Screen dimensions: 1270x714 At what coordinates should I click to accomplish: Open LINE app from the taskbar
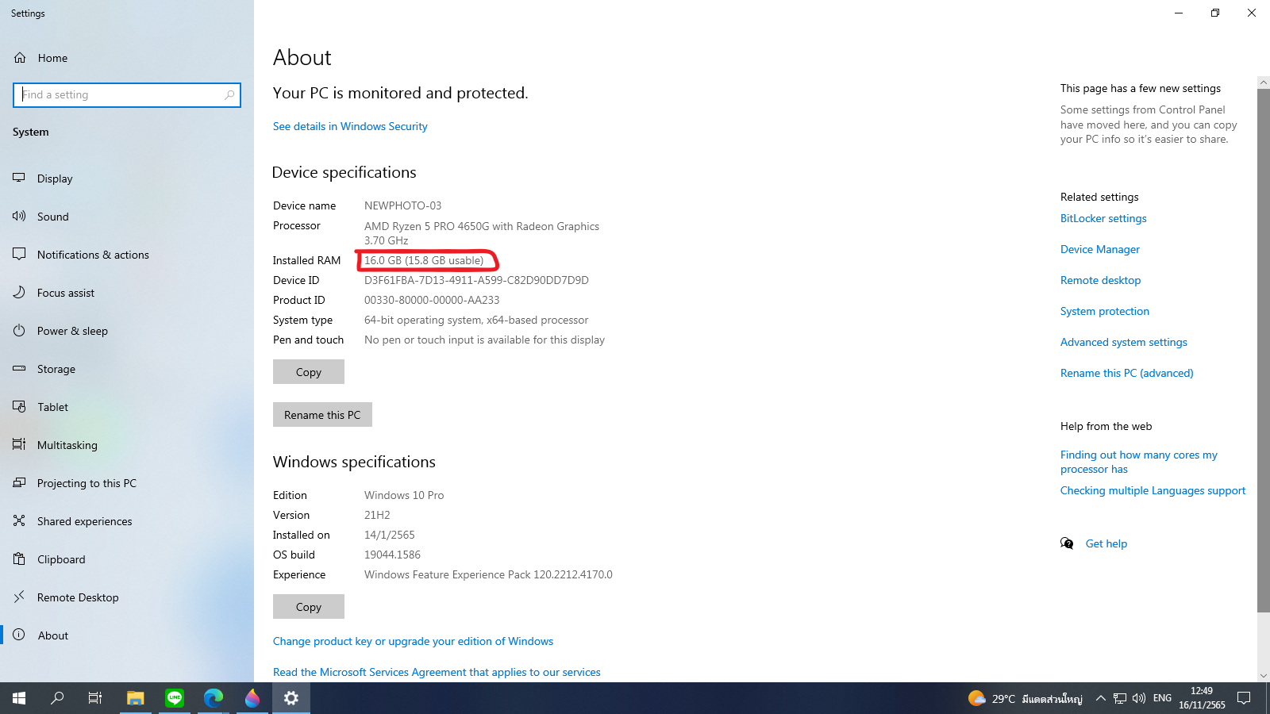pos(175,698)
